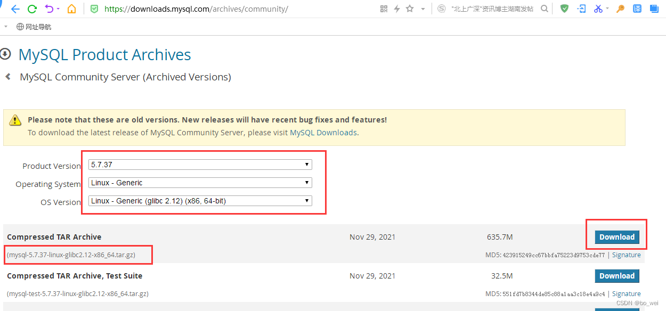Open the dropdown next to the scissors icon

[607, 9]
